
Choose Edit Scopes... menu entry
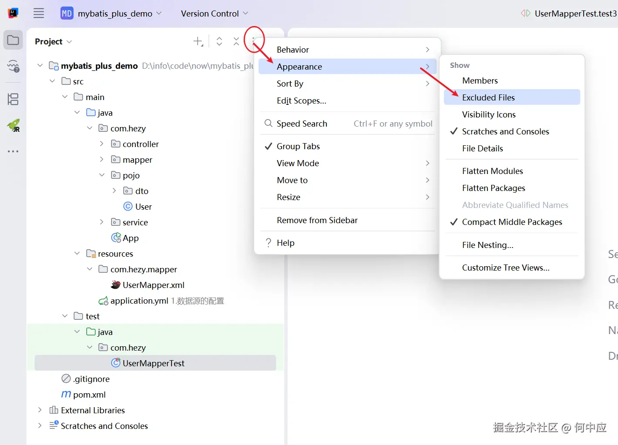pos(347,100)
